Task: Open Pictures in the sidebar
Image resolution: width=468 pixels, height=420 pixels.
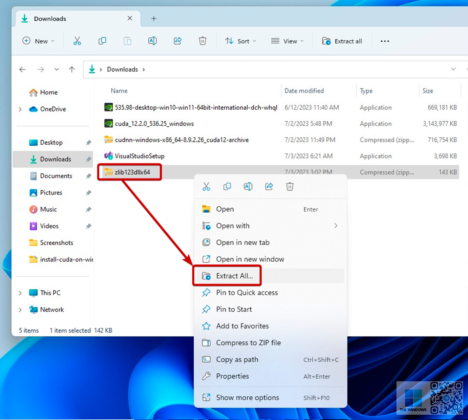Action: click(x=46, y=193)
